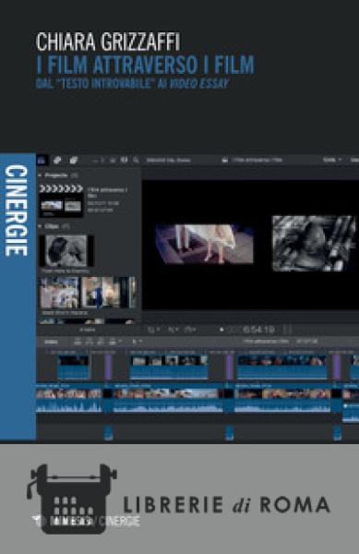Click the browser search magnifier icon

click(136, 160)
